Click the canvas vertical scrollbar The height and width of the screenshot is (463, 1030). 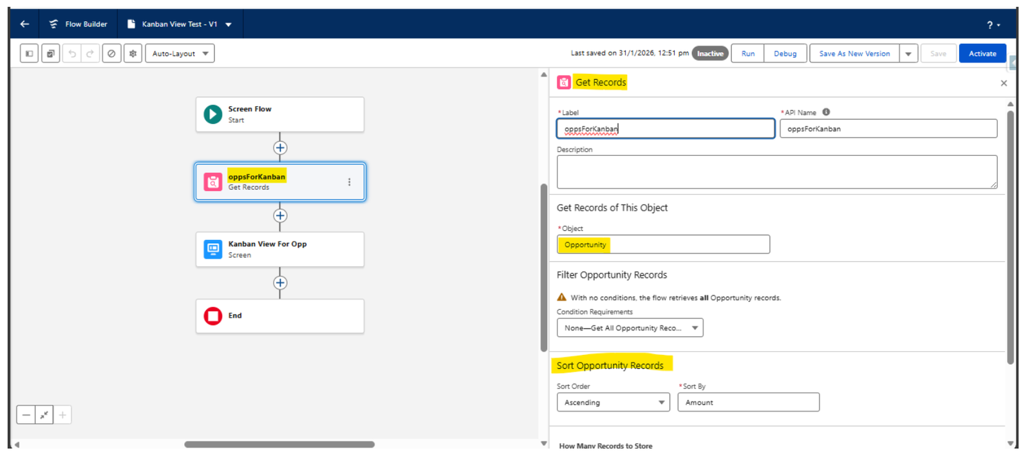(544, 268)
